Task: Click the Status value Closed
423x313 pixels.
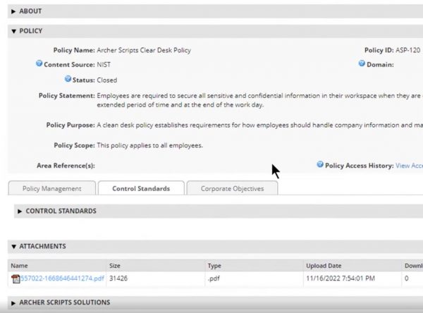Action: tap(107, 80)
